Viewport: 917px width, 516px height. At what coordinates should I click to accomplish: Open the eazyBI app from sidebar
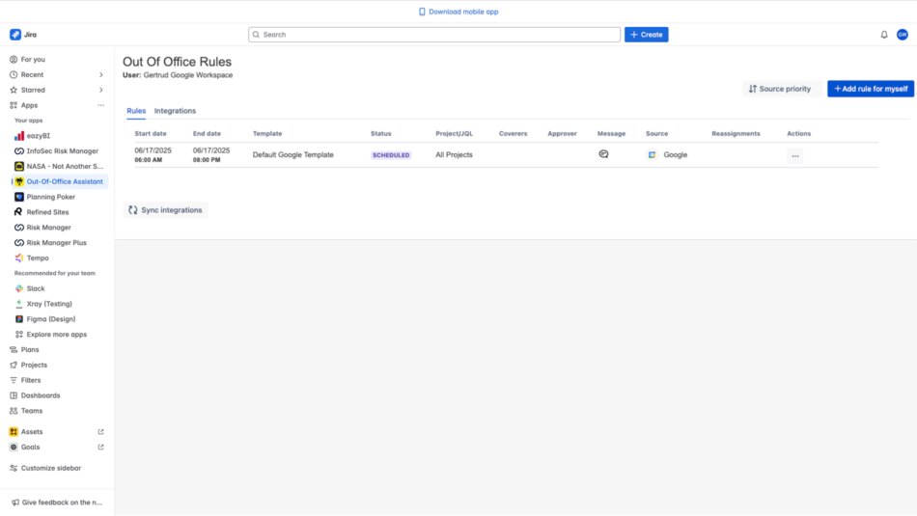coord(38,136)
